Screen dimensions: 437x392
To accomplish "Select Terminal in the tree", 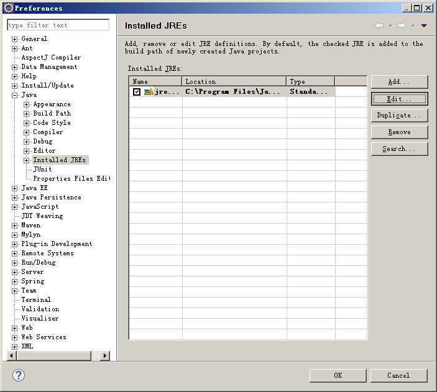I will [36, 300].
